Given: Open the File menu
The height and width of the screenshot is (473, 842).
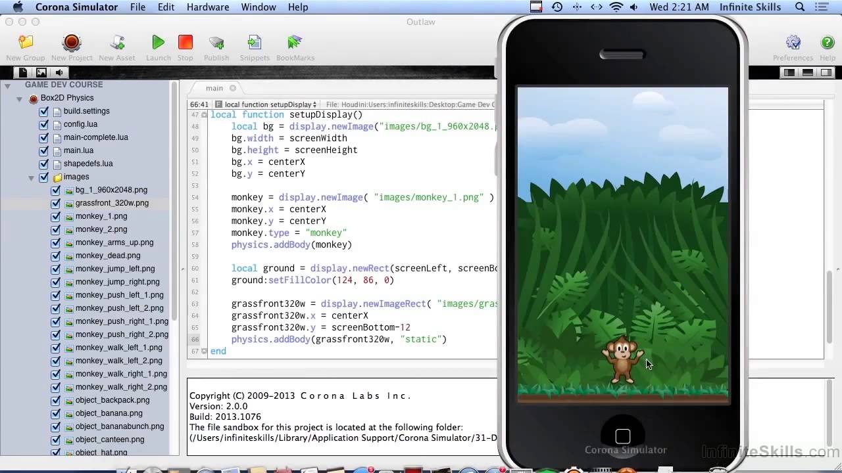Looking at the screenshot, I should tap(137, 7).
